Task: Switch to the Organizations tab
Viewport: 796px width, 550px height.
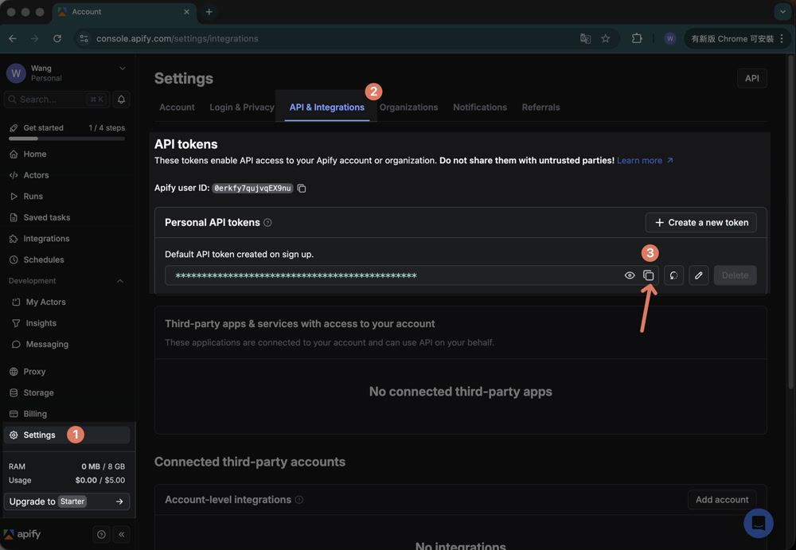Action: tap(408, 107)
